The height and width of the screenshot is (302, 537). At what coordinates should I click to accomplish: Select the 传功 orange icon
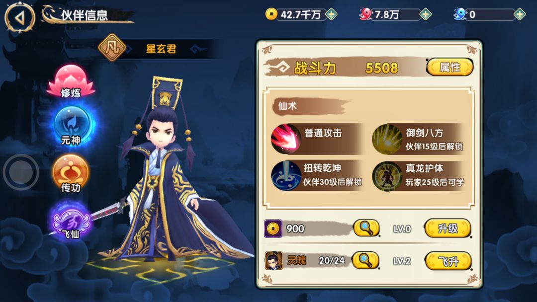pos(71,173)
